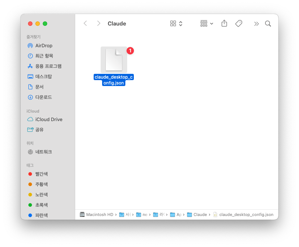Open the Tags toolbar icon
Viewport: 299px width, 247px height.
pos(239,24)
